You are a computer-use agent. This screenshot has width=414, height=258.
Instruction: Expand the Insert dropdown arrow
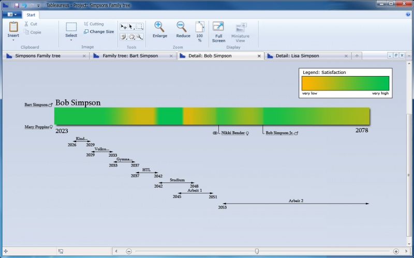point(13,40)
